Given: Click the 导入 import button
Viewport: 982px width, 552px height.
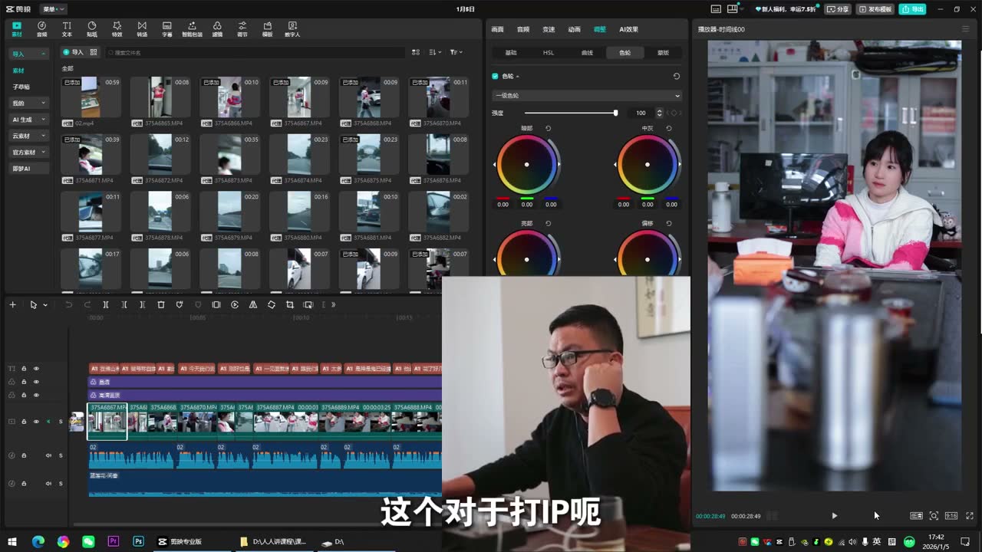Looking at the screenshot, I should (x=73, y=52).
